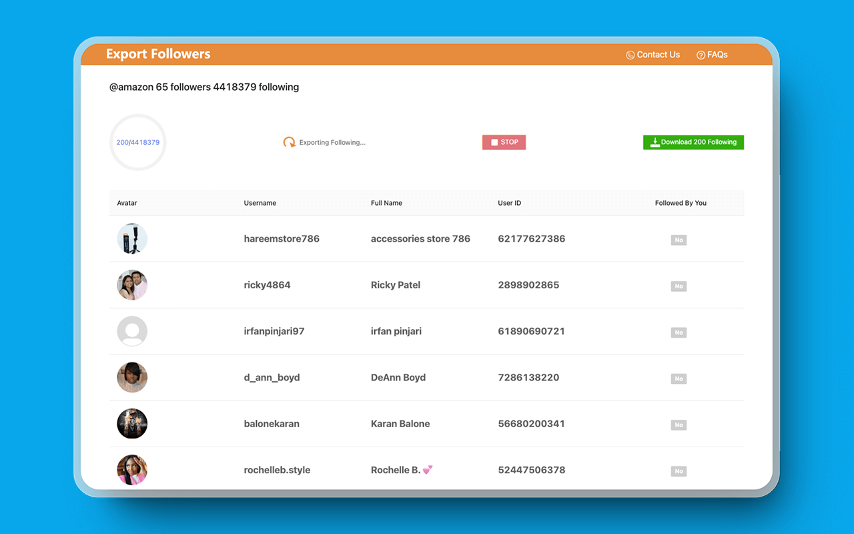Click the Download 200 Following button

[x=693, y=142]
